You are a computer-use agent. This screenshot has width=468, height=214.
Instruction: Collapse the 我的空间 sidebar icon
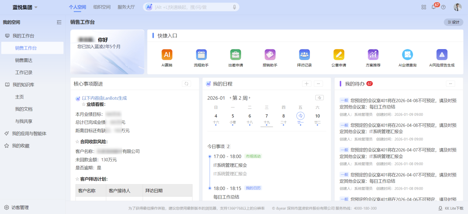[x=59, y=22]
